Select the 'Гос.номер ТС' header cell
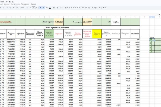The image size is (161, 107). (x=11, y=34)
